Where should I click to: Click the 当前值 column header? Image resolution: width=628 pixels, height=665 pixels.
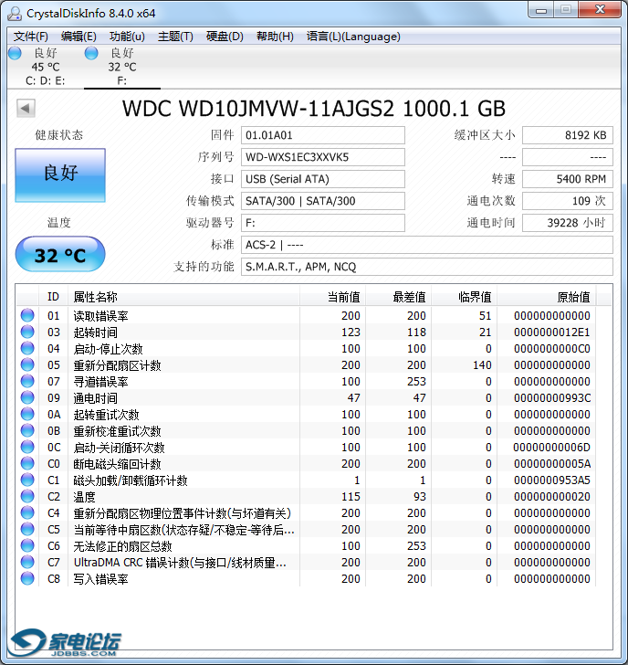(332, 297)
